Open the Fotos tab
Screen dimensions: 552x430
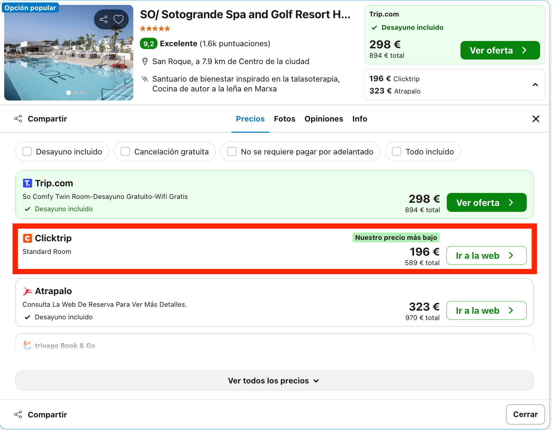click(284, 119)
